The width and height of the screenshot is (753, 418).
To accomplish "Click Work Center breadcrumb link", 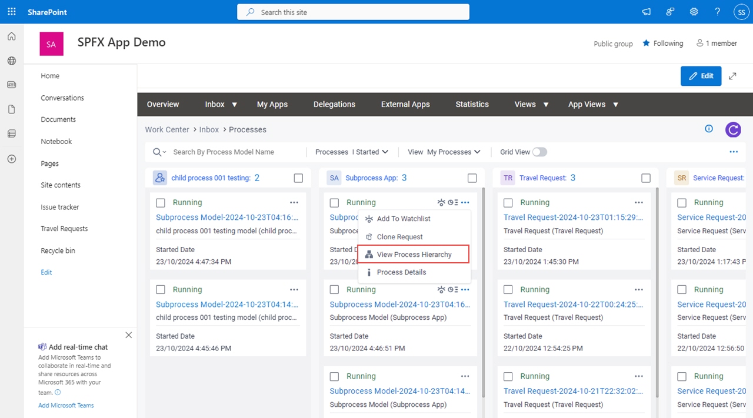I will [x=167, y=129].
